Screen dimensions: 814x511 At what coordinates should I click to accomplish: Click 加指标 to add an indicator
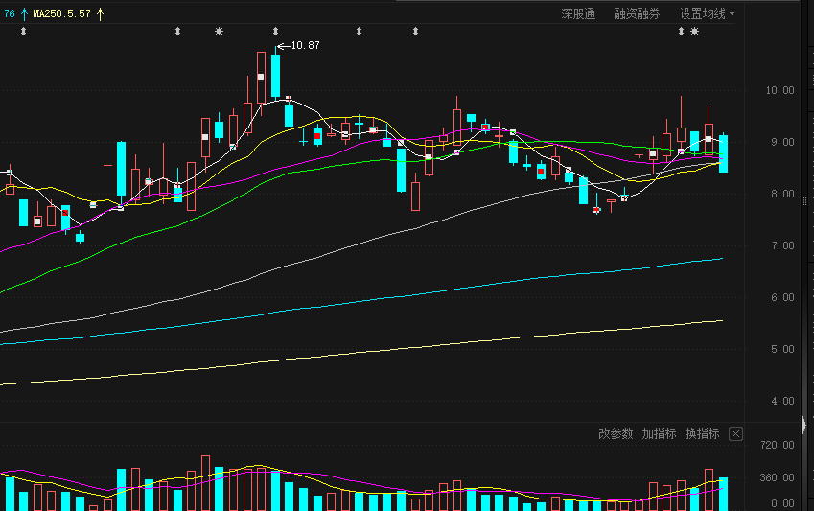[x=659, y=433]
